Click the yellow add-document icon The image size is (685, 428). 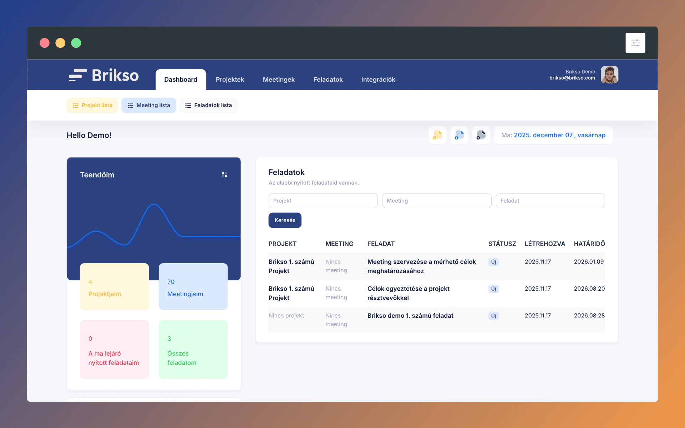coord(437,135)
